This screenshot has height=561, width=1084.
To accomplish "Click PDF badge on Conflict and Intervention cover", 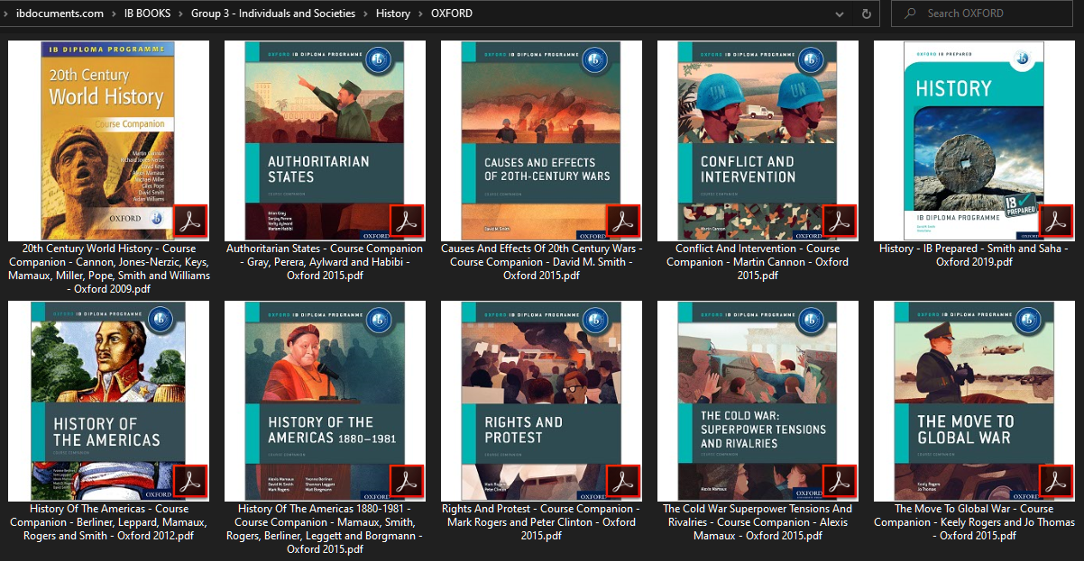I will tap(840, 222).
